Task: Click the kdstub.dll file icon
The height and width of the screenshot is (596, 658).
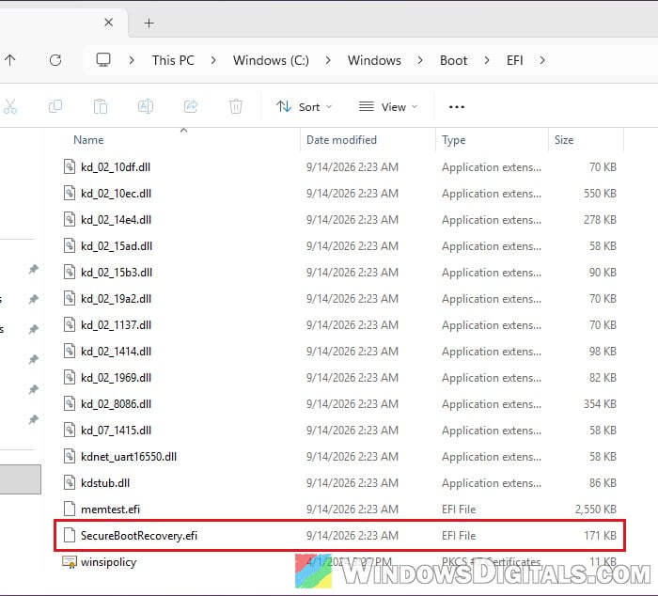Action: (70, 482)
